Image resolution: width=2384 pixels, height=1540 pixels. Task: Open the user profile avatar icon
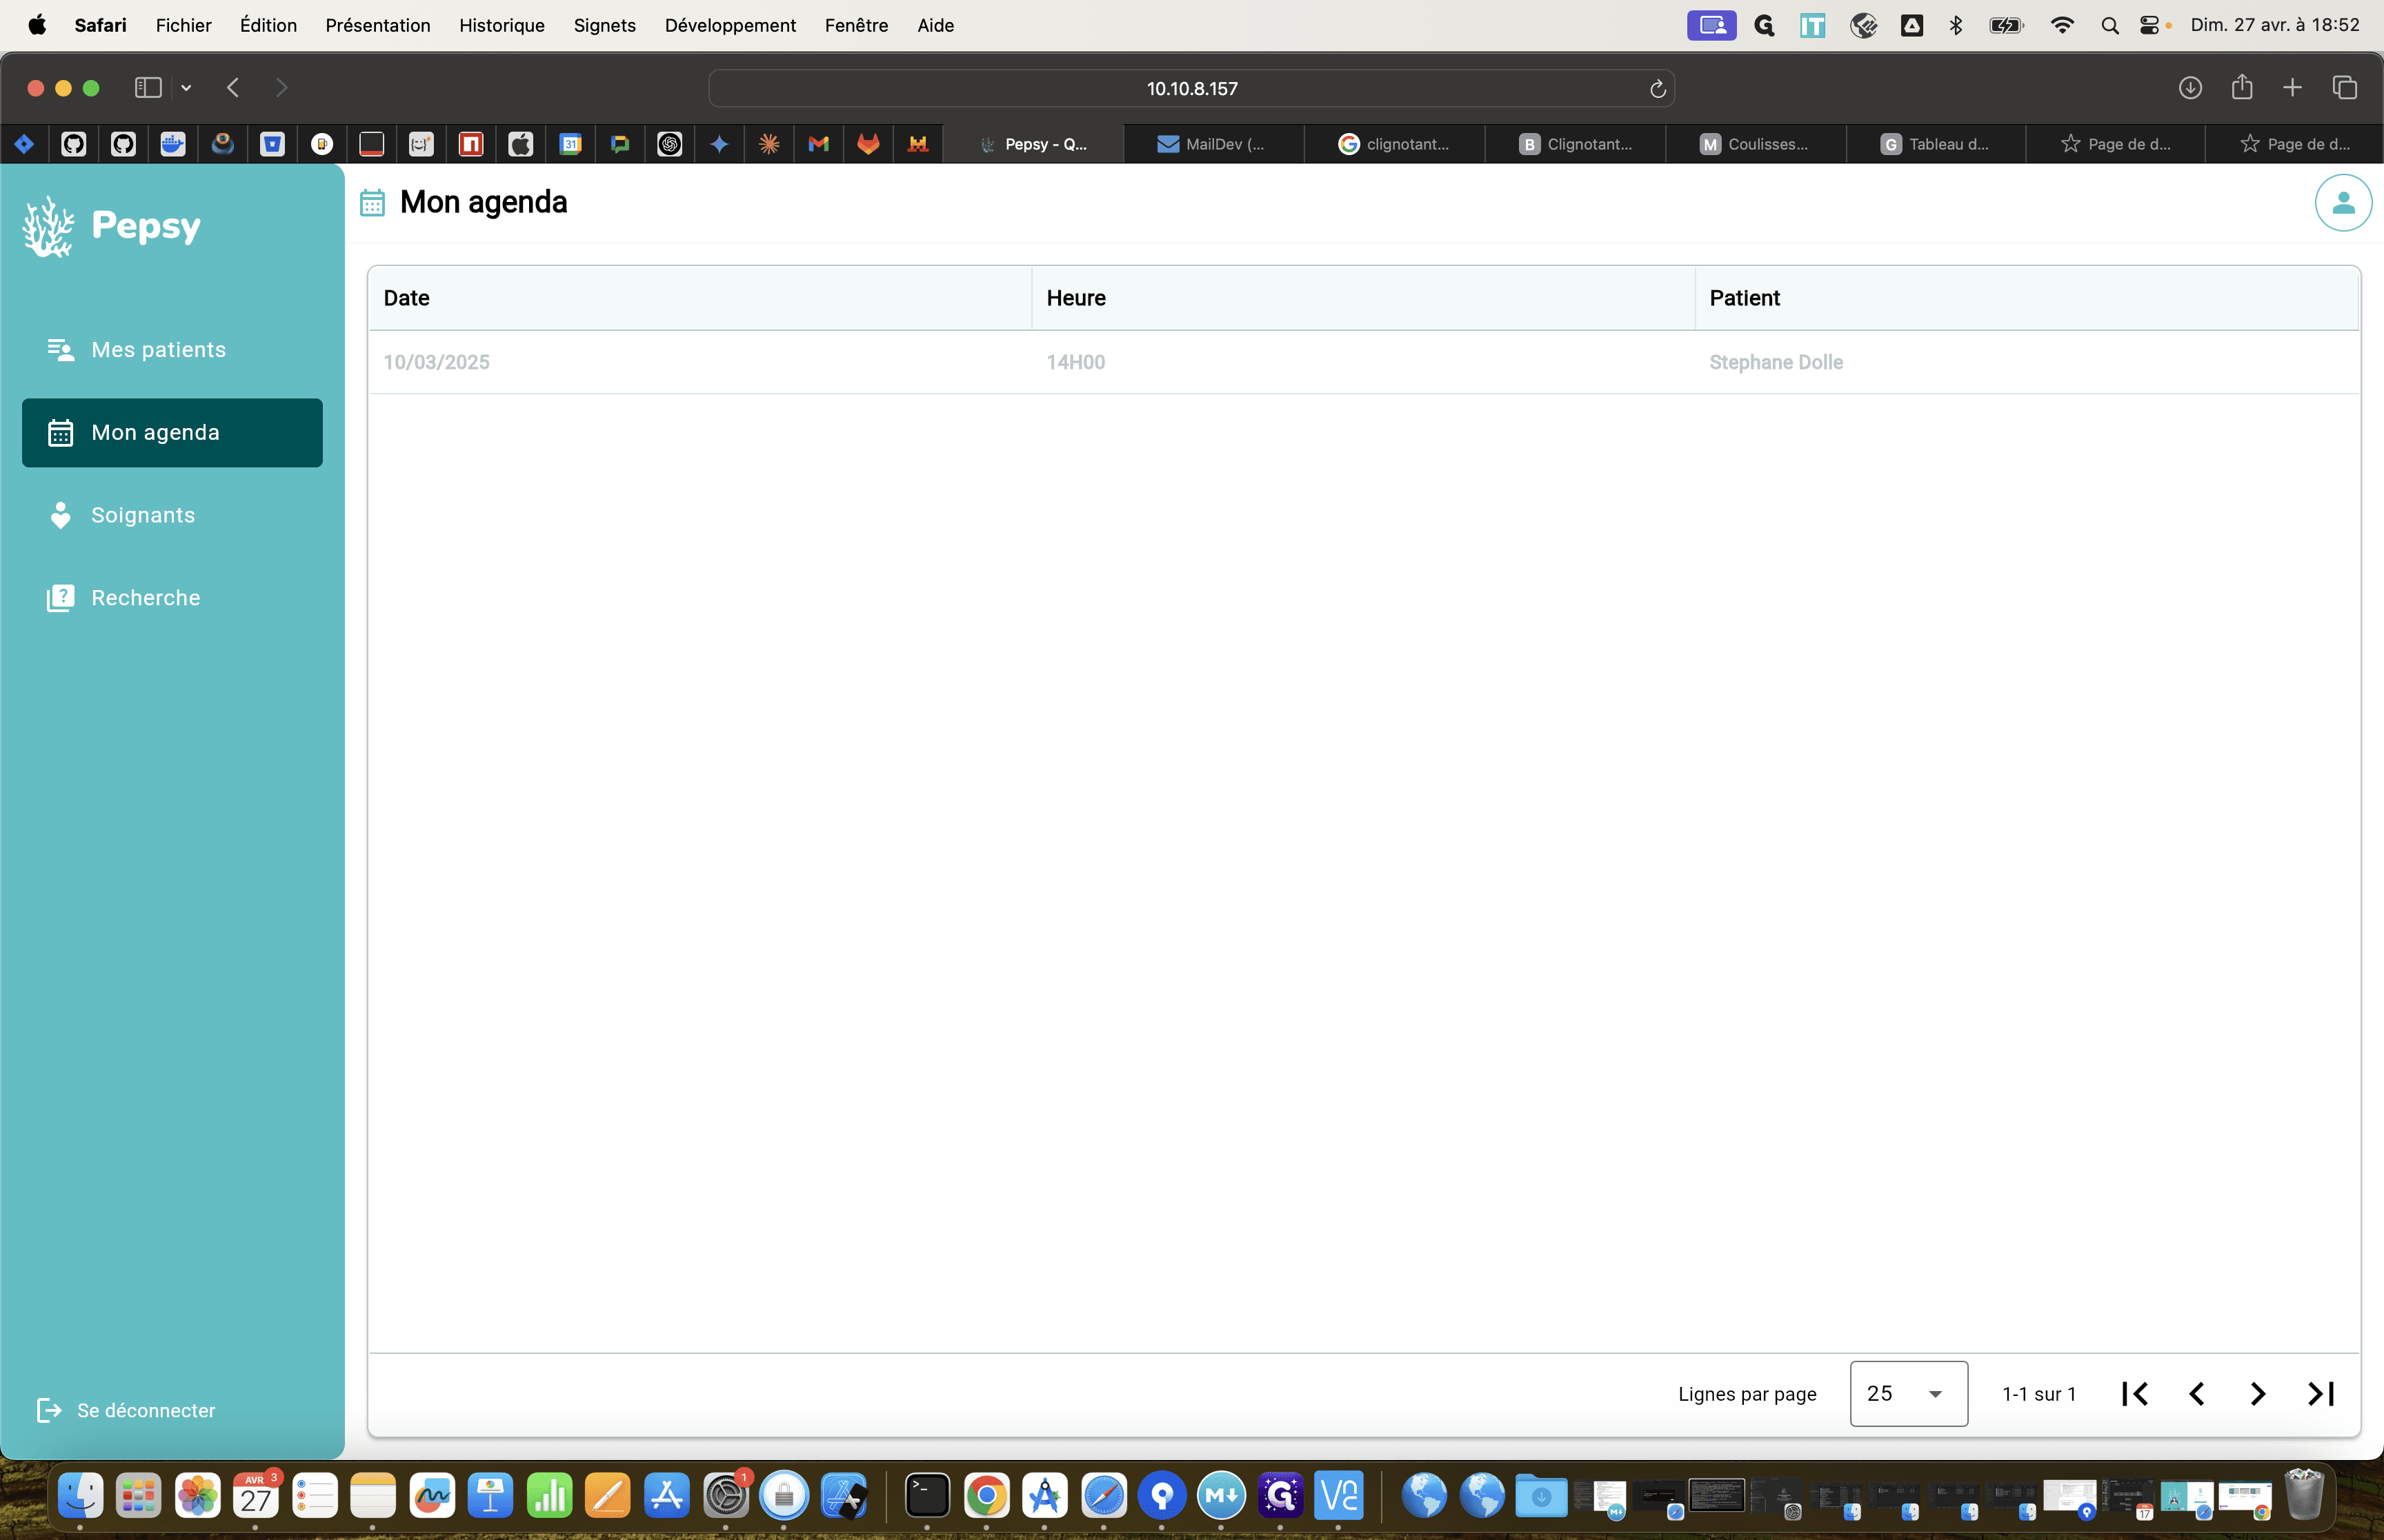point(2342,203)
